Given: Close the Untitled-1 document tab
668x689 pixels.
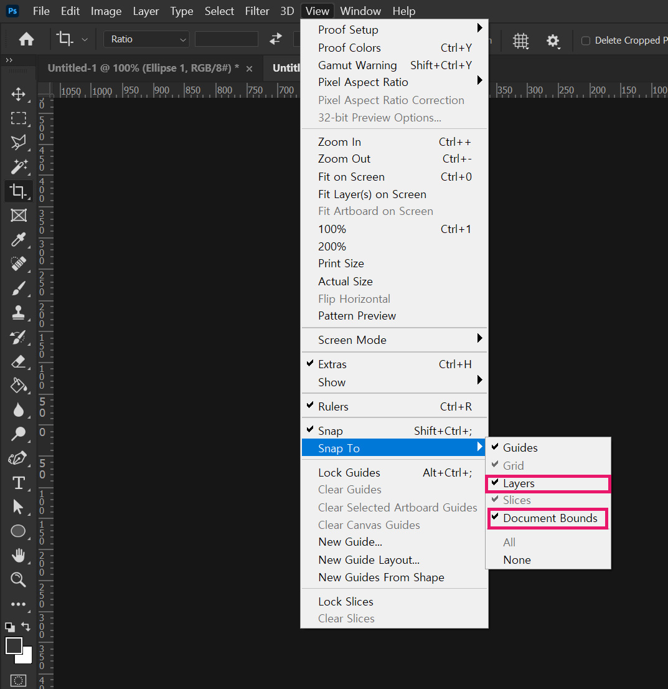Looking at the screenshot, I should pos(249,69).
